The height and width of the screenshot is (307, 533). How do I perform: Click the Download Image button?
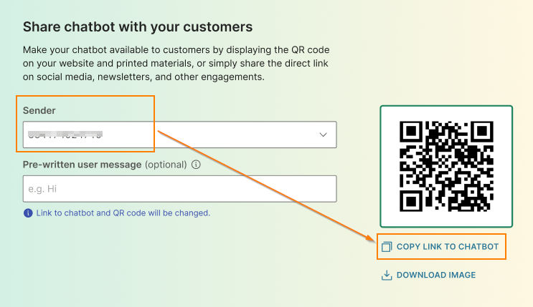429,275
